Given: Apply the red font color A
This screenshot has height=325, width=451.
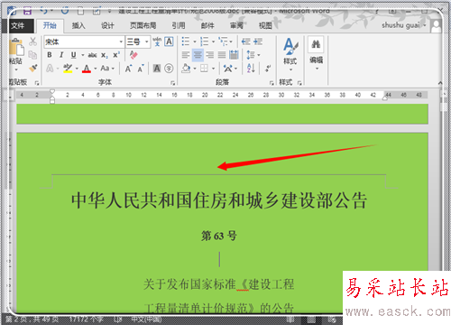Looking at the screenshot, I should [87, 69].
